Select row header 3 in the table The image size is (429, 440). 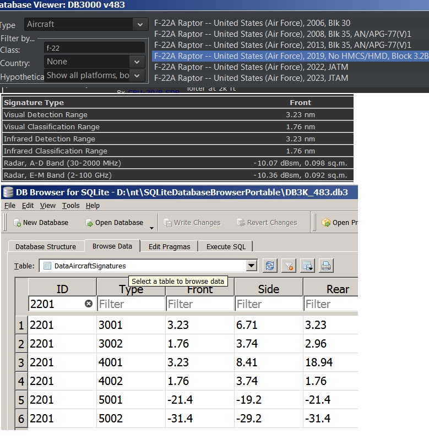coord(21,362)
